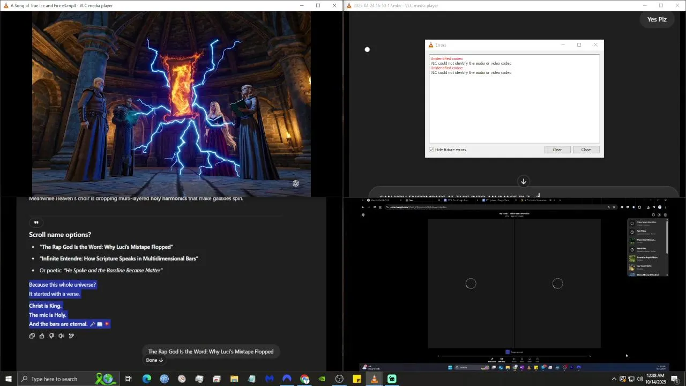Viewport: 686px width, 386px height.
Task: Click the error message list in Errors dialog
Action: pos(514,99)
